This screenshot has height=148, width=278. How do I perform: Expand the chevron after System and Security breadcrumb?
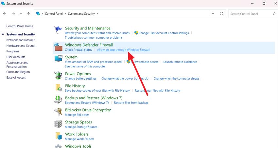coord(97,14)
